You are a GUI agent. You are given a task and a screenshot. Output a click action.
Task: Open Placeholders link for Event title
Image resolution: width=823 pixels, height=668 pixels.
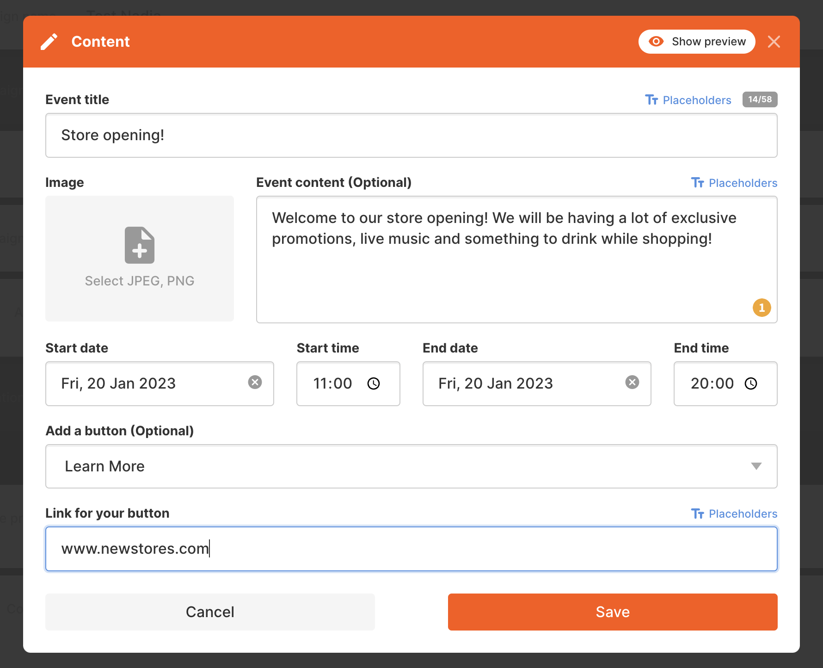688,100
